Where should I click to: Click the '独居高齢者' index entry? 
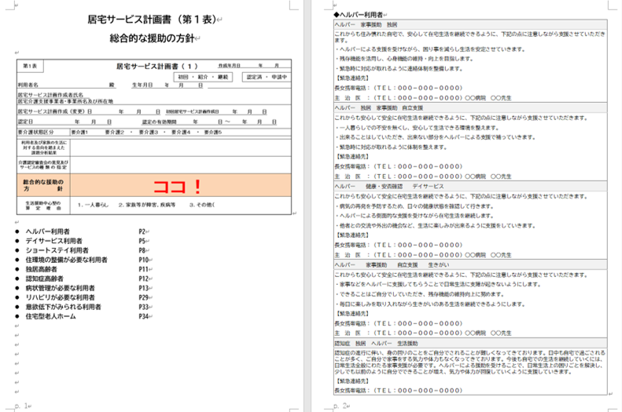41,269
